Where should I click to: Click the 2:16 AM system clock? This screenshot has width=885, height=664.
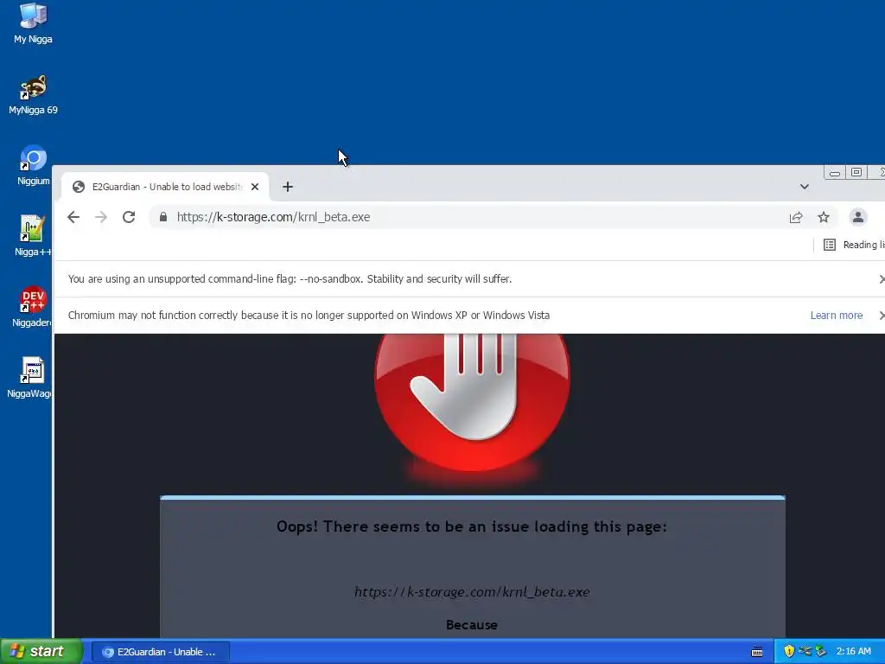click(x=853, y=652)
